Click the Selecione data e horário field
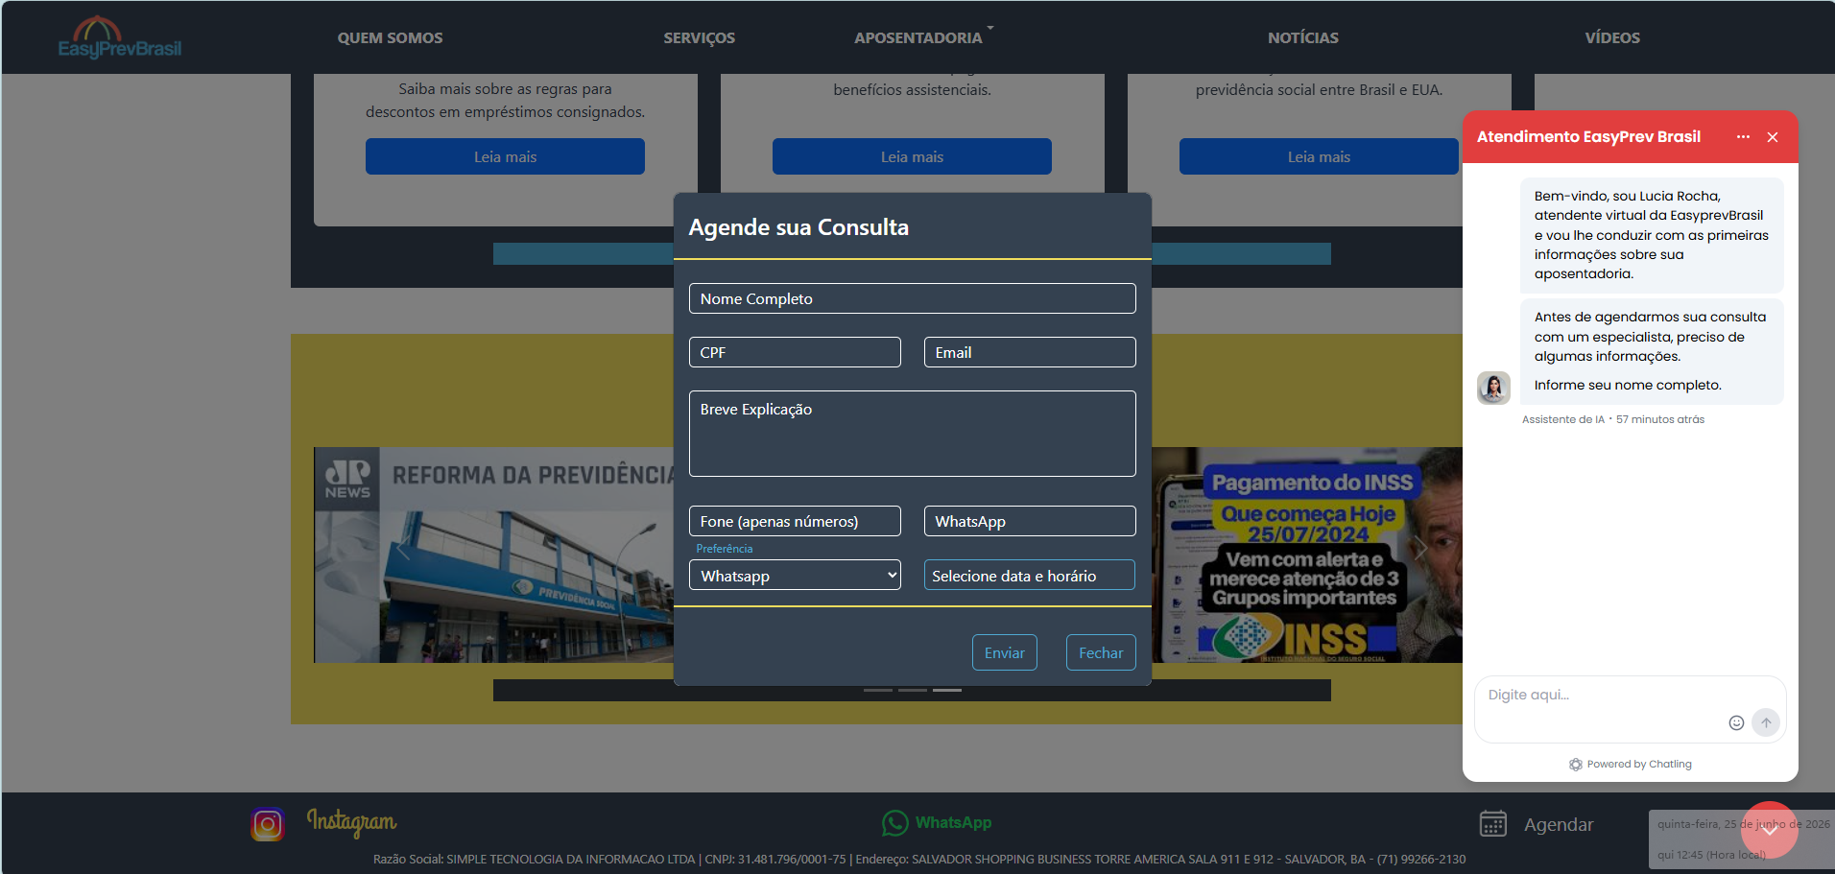 click(x=1030, y=576)
